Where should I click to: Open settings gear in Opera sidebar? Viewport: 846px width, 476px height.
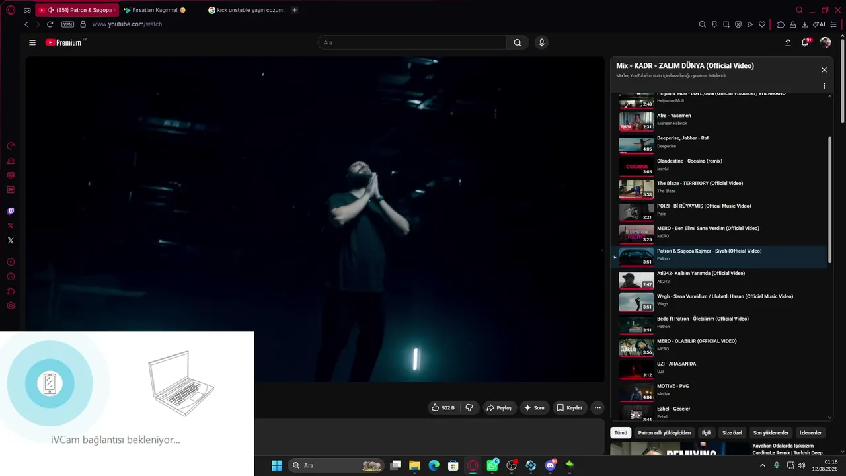11,306
